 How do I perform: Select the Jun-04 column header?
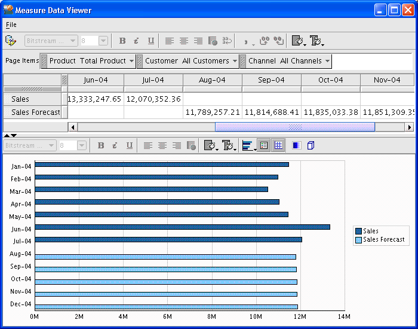click(x=96, y=80)
